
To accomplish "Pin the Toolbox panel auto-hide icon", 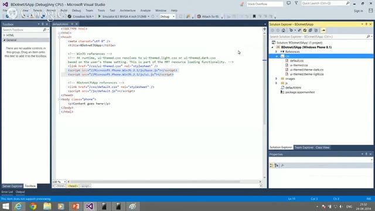I will pyautogui.click(x=43, y=24).
